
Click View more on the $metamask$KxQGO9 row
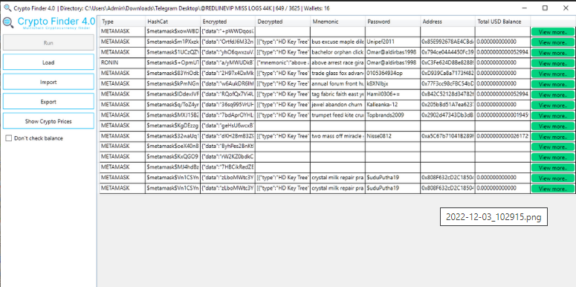pos(552,158)
